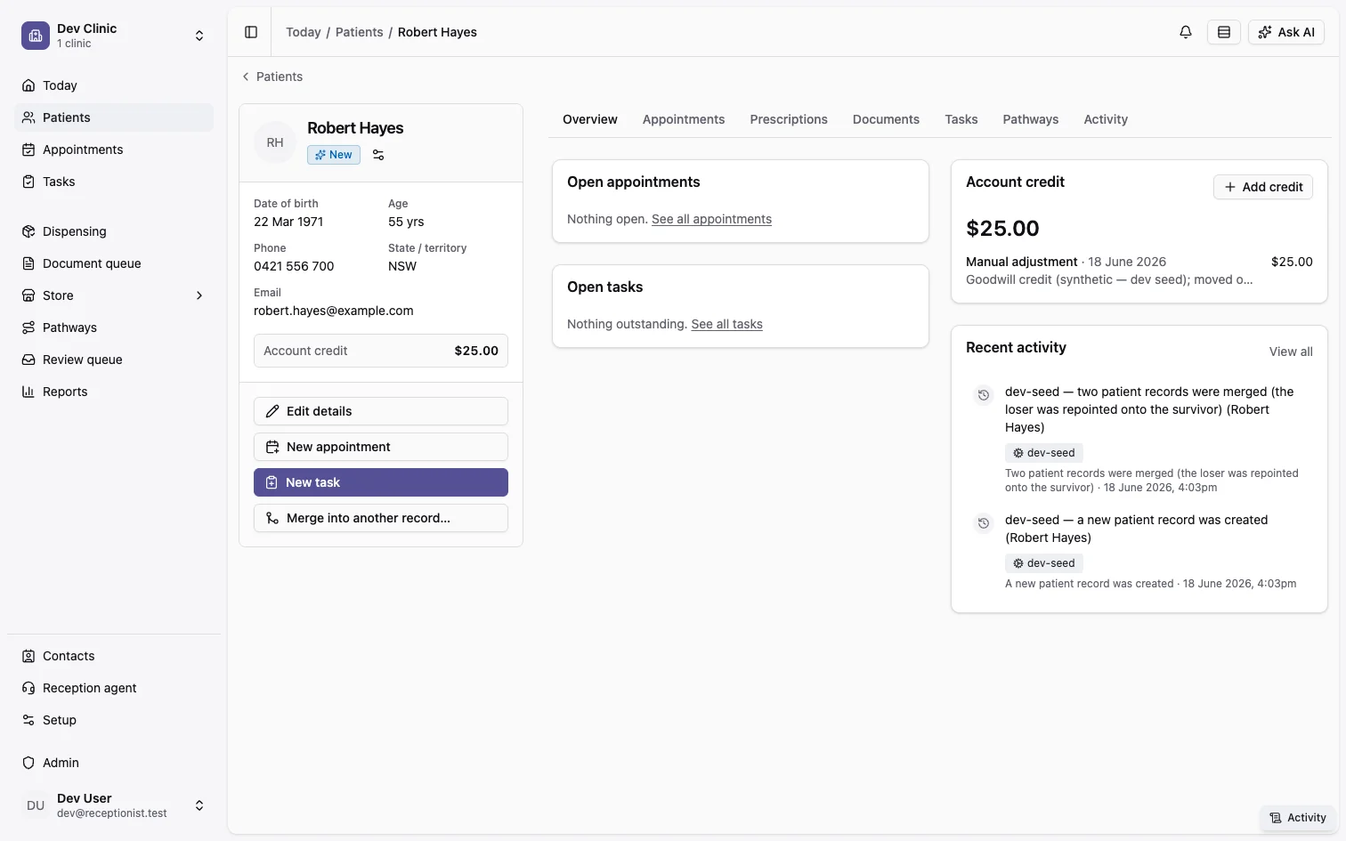Click the settings sliders icon beside New badge
The height and width of the screenshot is (841, 1346).
tap(378, 155)
